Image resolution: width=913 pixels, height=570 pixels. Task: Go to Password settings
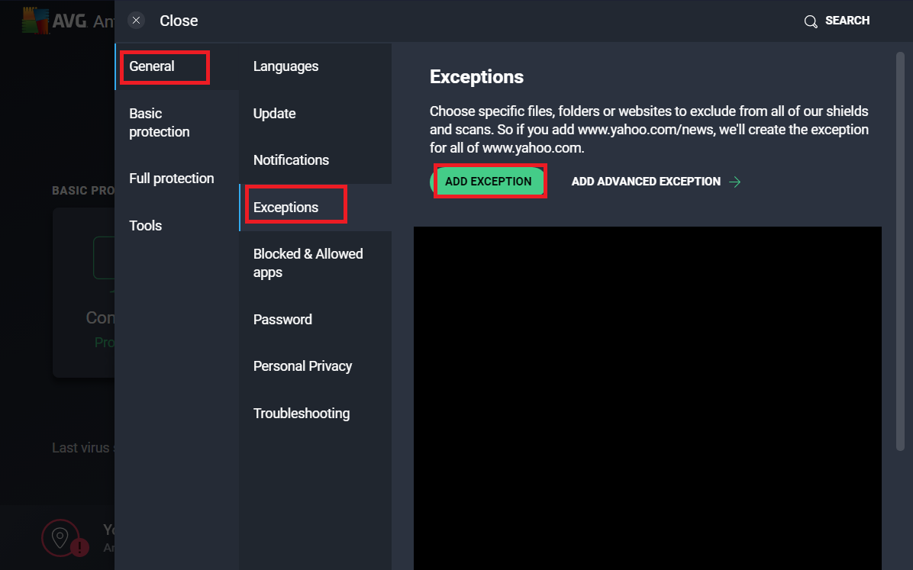[x=282, y=320]
